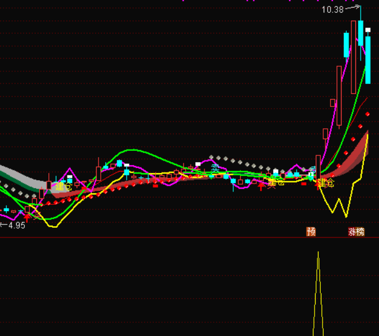
Task: Click the red 买 label near the 4.95 low
Action: [37, 215]
